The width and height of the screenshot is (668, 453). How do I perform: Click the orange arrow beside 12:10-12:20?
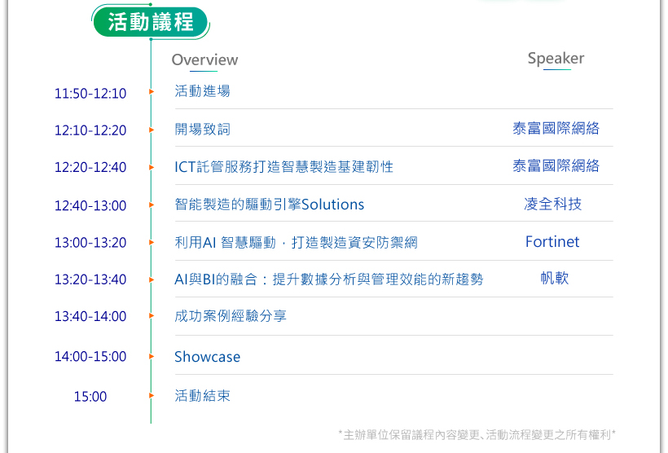(152, 130)
